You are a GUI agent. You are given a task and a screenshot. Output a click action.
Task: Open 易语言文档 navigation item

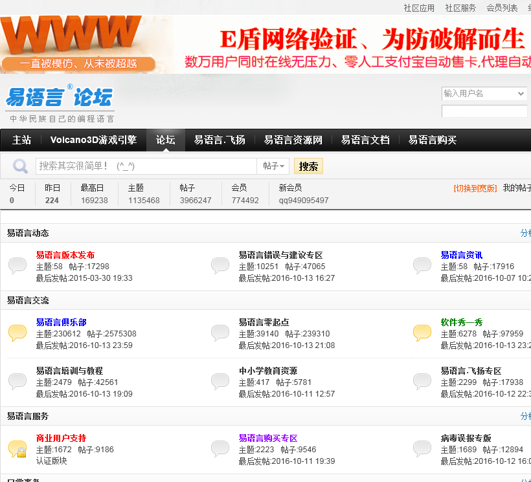coord(365,140)
